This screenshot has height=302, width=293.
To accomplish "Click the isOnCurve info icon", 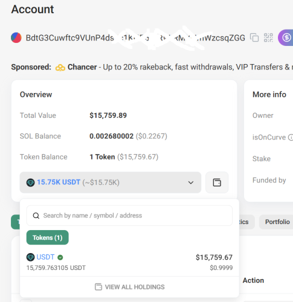I will [x=291, y=137].
